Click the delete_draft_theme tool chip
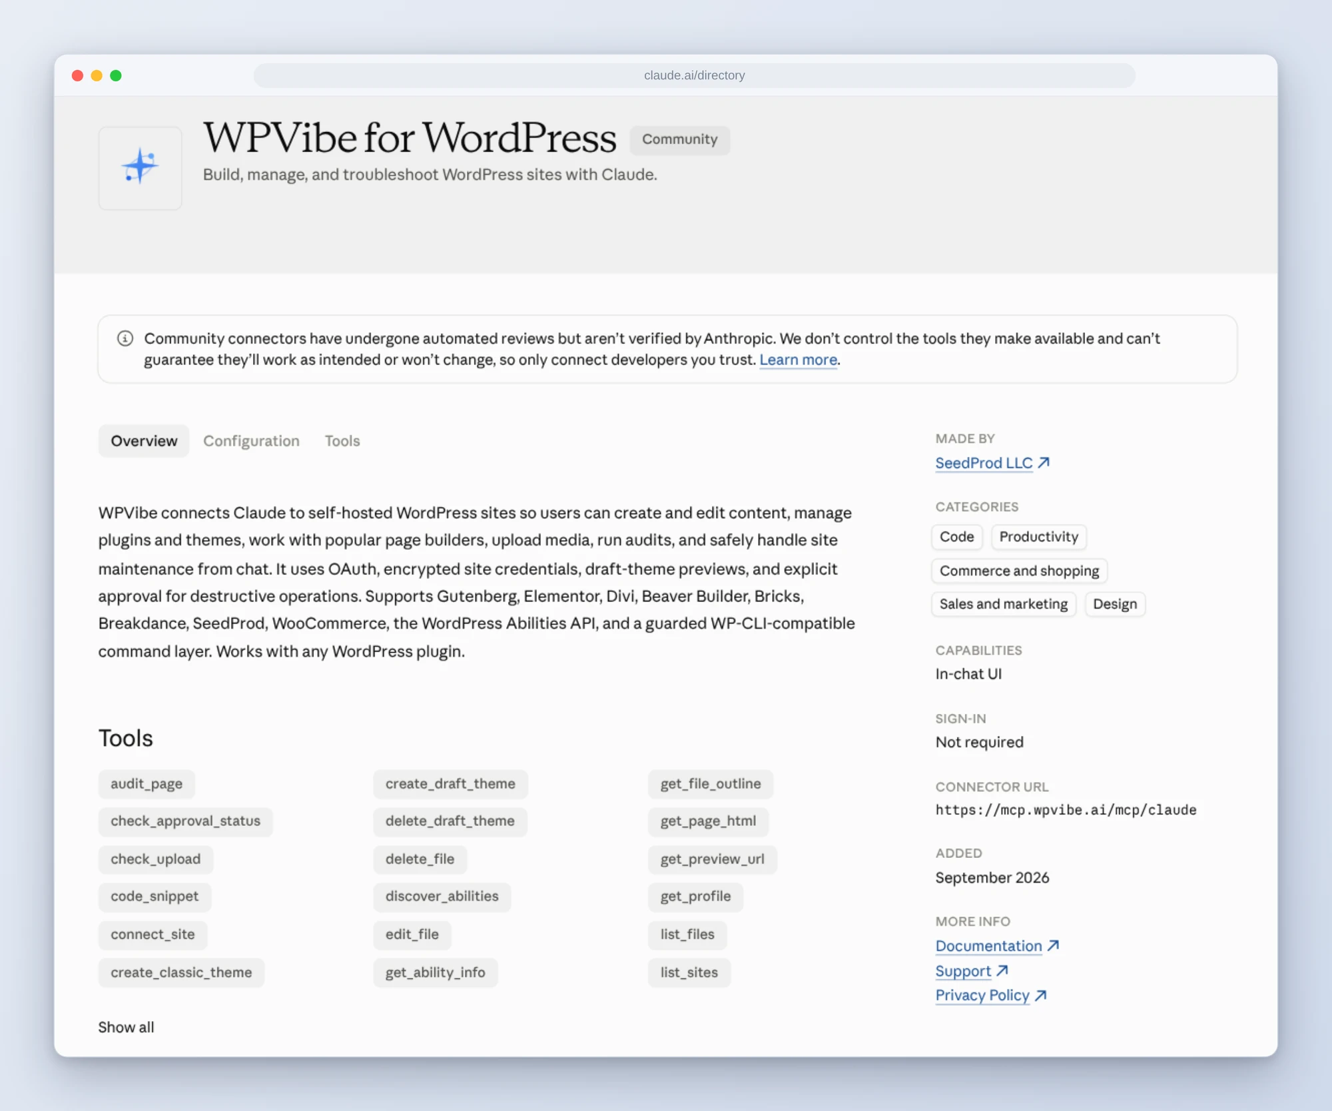1332x1111 pixels. click(450, 821)
